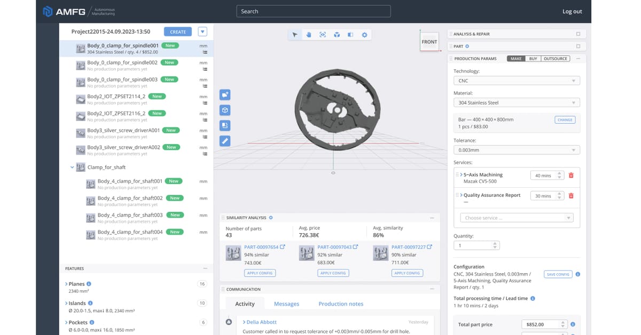
Task: Open list icon for Body_0_clamp_for_spindle002
Action: pyautogui.click(x=205, y=69)
